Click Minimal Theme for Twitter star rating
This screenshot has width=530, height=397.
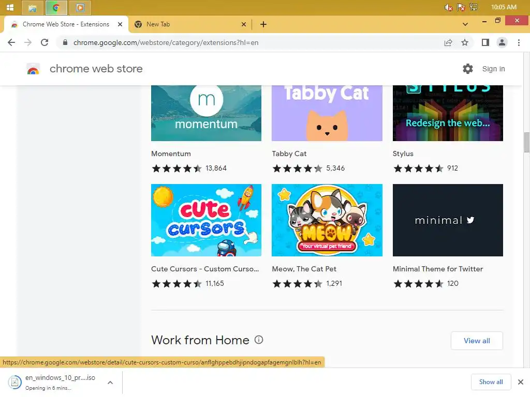418,284
